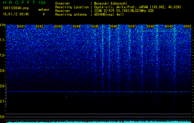Select antenna text A504HB(yagi 4el)
This screenshot has height=123, width=194.
tap(109, 14)
